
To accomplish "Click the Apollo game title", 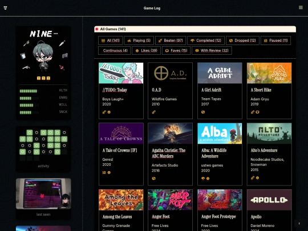I will [256, 217].
